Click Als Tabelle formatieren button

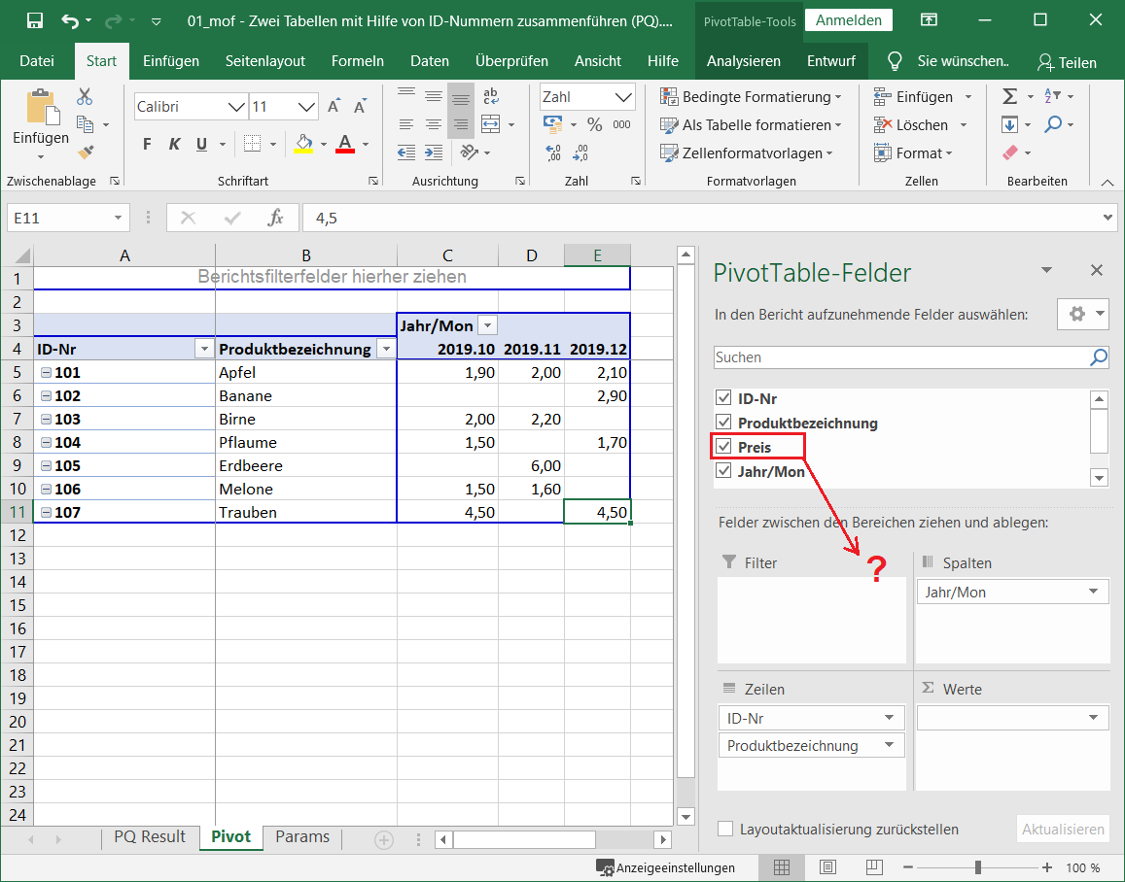click(751, 124)
